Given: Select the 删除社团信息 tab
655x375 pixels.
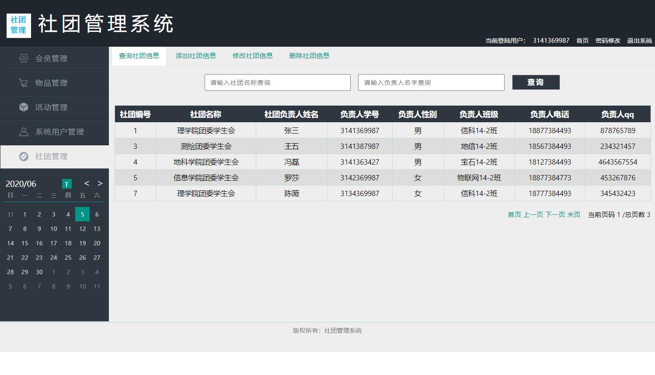Looking at the screenshot, I should coord(309,55).
